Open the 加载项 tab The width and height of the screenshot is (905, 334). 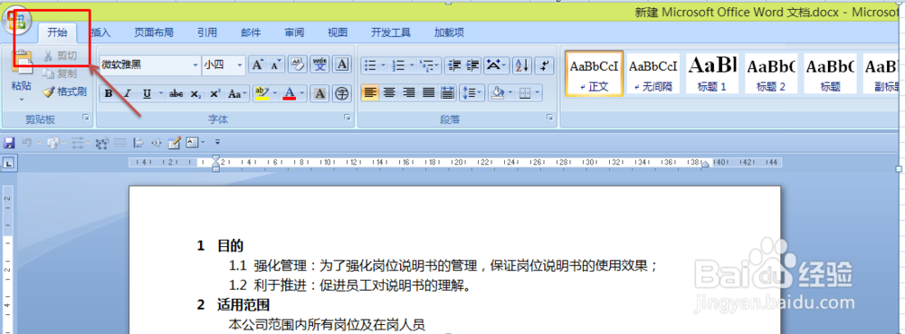[449, 33]
